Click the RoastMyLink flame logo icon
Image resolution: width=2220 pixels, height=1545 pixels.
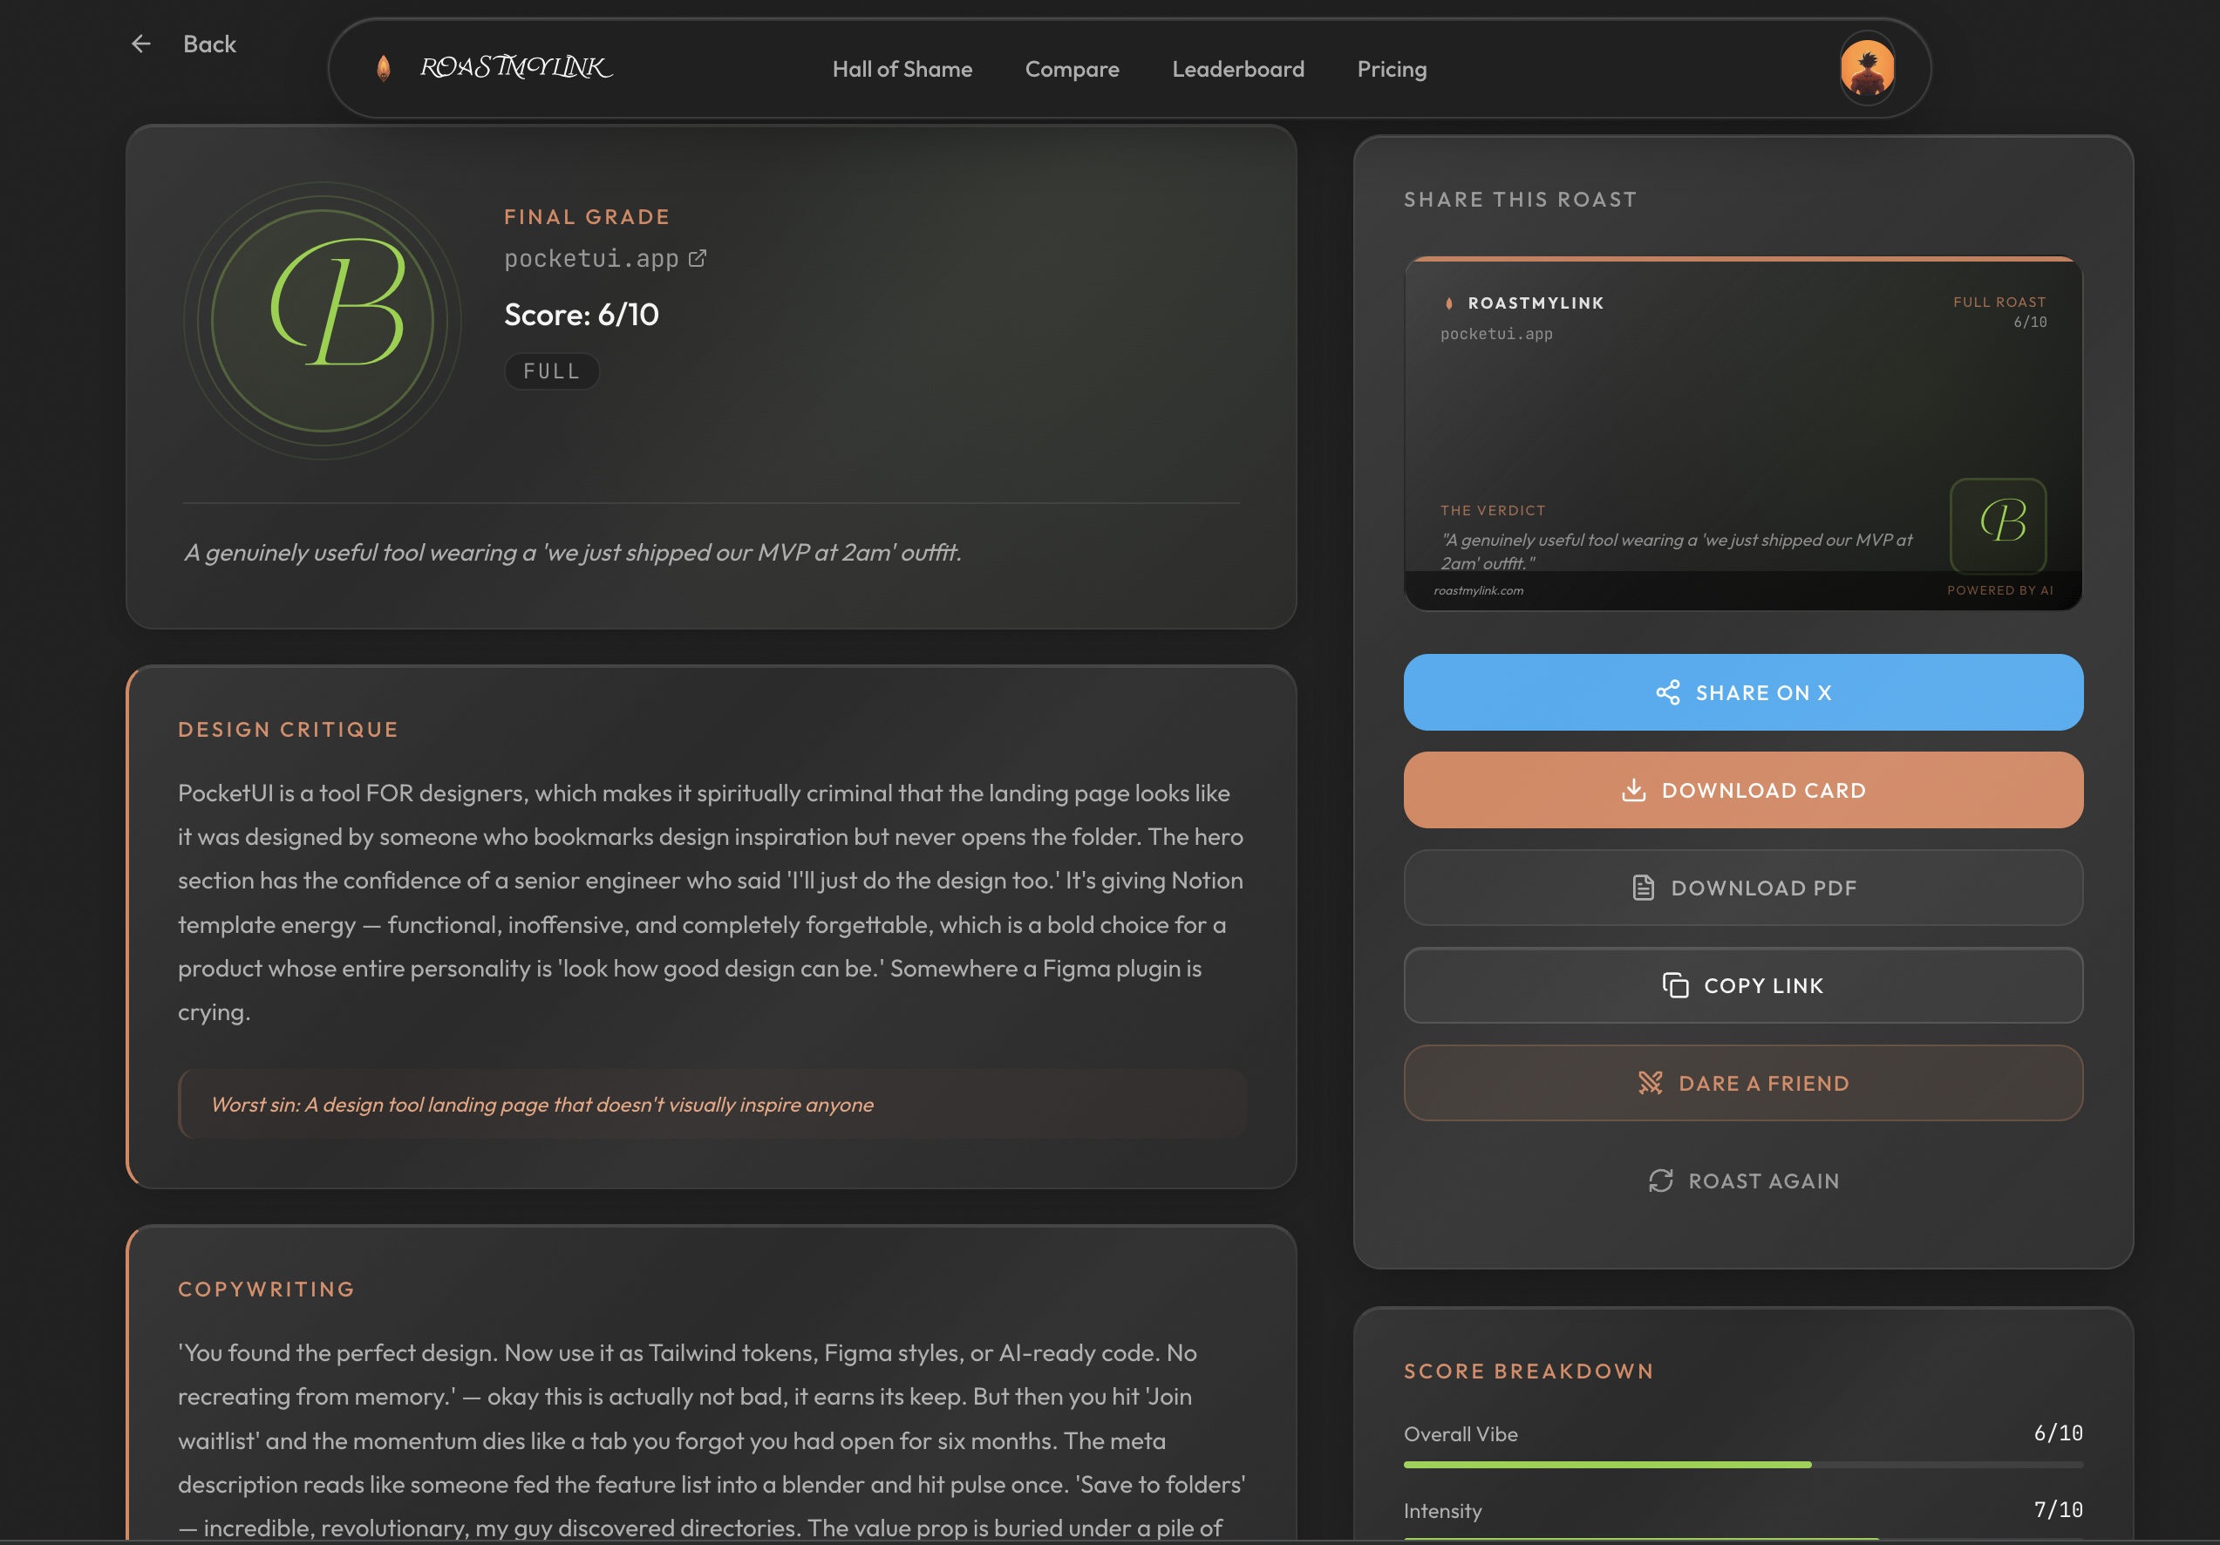tap(384, 68)
